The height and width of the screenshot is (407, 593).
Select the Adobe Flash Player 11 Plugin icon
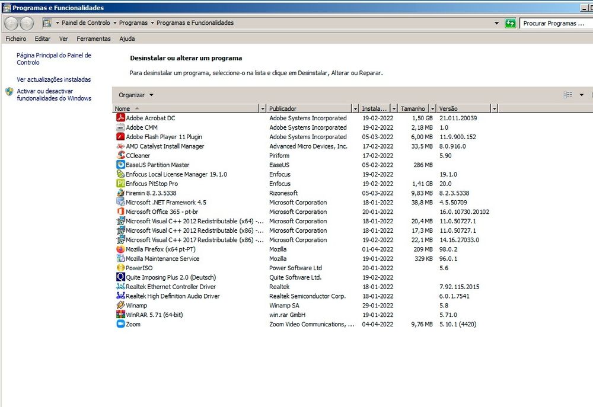[x=120, y=136]
